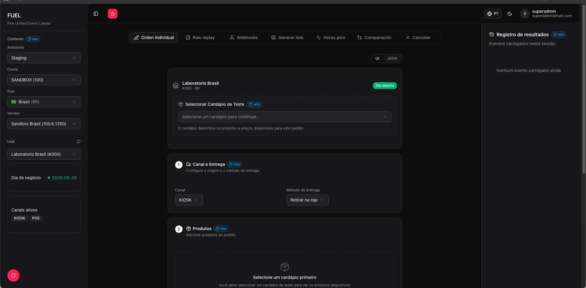The width and height of the screenshot is (586, 288).
Task: Click the superadmin@fuel.com email text
Action: [552, 16]
